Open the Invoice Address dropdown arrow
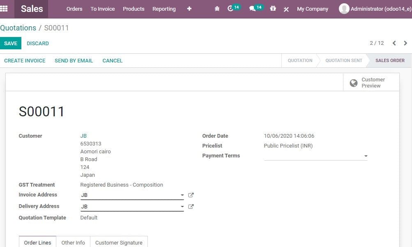The height and width of the screenshot is (247, 412). (x=182, y=195)
